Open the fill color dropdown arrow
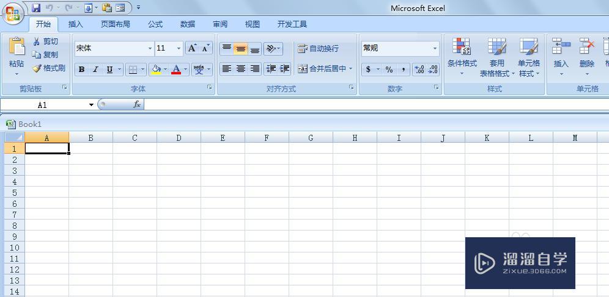 [x=166, y=70]
